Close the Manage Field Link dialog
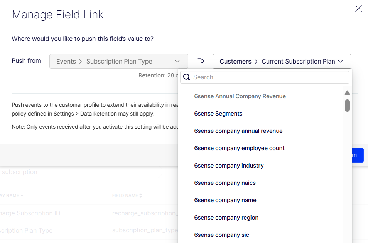This screenshot has height=243, width=368. 358,8
